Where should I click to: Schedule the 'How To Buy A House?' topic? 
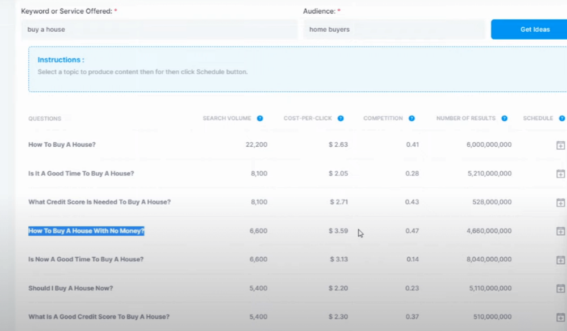[560, 145]
